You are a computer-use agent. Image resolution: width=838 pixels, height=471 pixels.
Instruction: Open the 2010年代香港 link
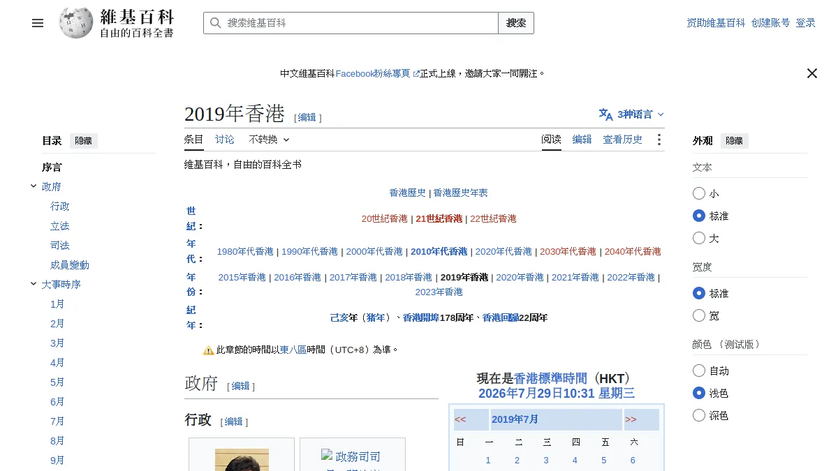coord(439,251)
